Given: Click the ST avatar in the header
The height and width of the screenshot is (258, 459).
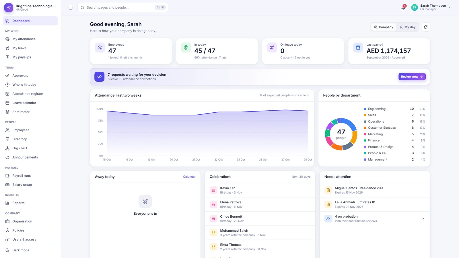Looking at the screenshot, I should [415, 7].
